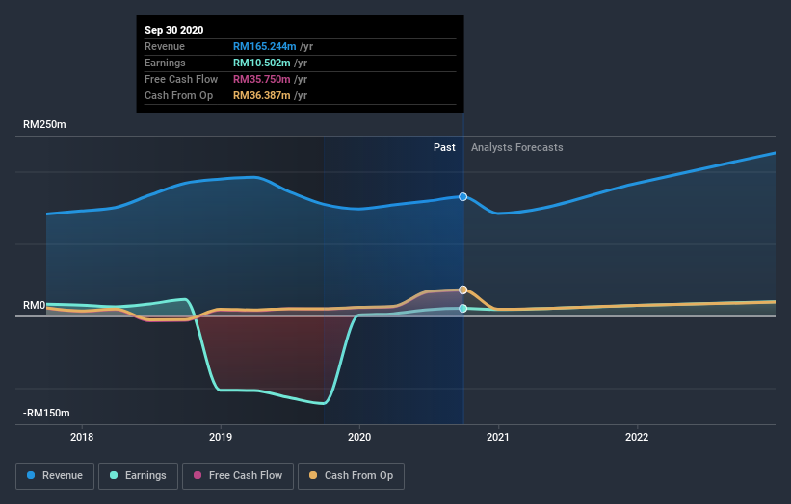Toggle the Cash From Op legend button

pos(351,476)
